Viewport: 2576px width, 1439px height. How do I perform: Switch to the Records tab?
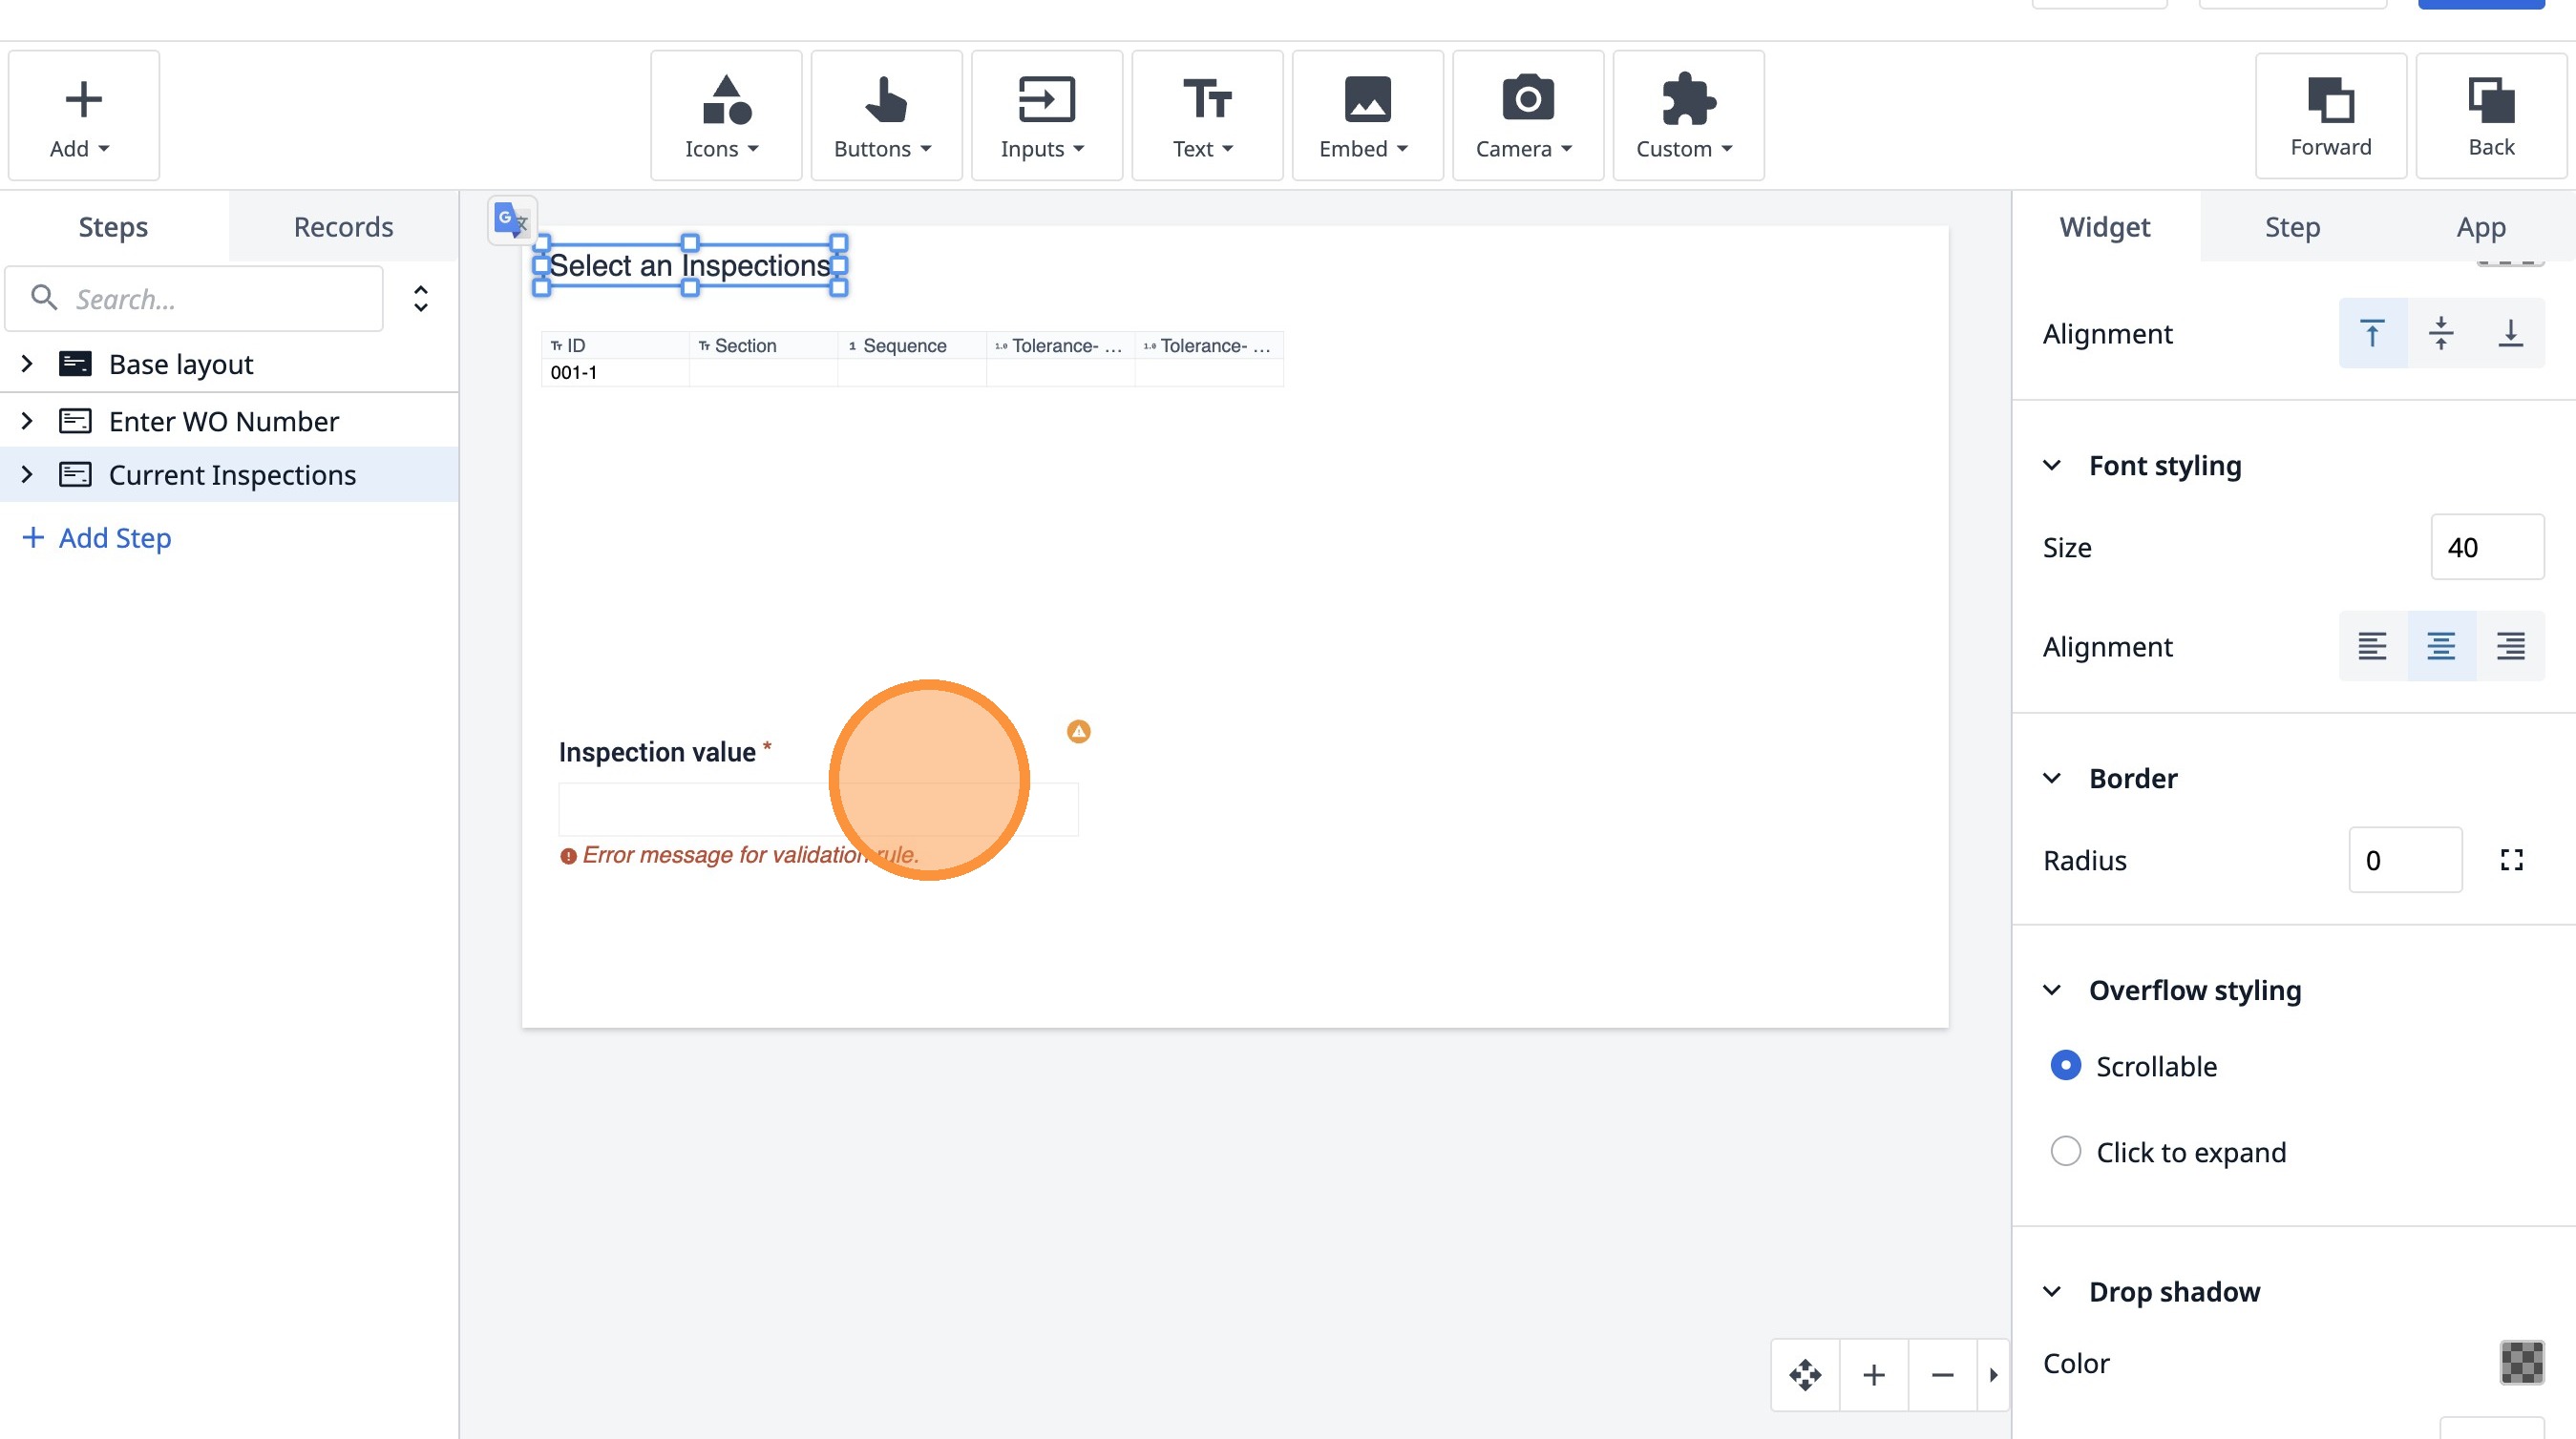[343, 227]
